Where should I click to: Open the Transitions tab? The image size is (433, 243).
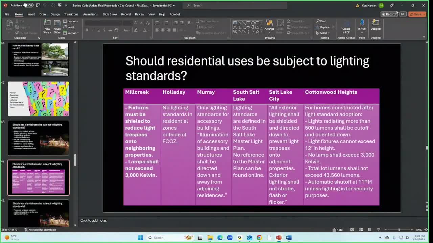[71, 14]
